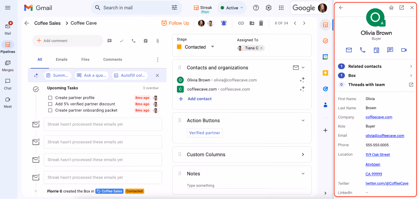This screenshot has width=418, height=199.
Task: Click the attach file paperclip icon
Action: point(158,41)
